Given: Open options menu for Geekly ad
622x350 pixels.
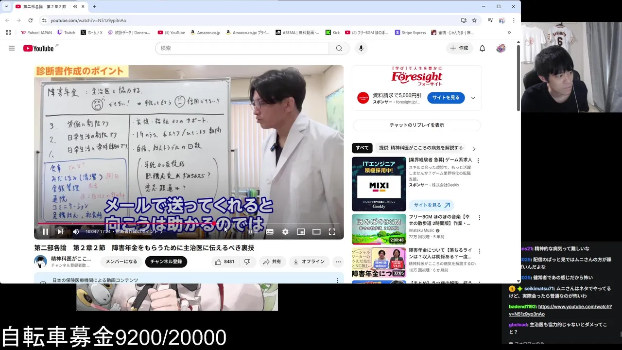Looking at the screenshot, I should pyautogui.click(x=478, y=161).
